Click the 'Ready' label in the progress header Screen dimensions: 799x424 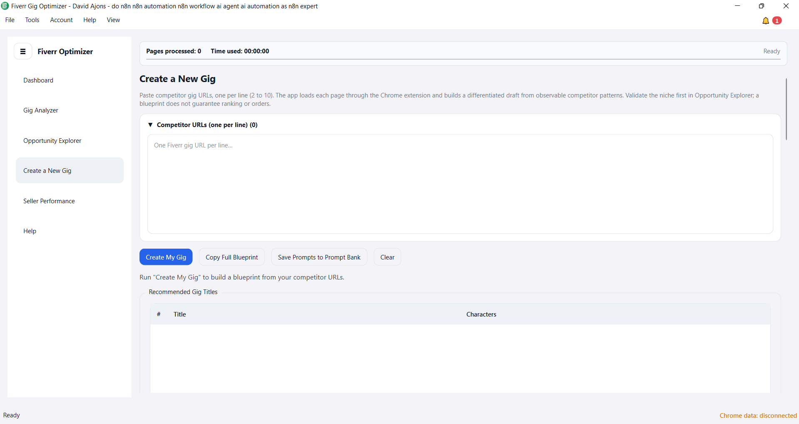[772, 51]
